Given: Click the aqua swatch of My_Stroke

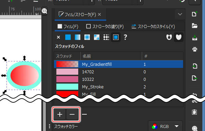Looking at the screenshot, I should pyautogui.click(x=67, y=87).
